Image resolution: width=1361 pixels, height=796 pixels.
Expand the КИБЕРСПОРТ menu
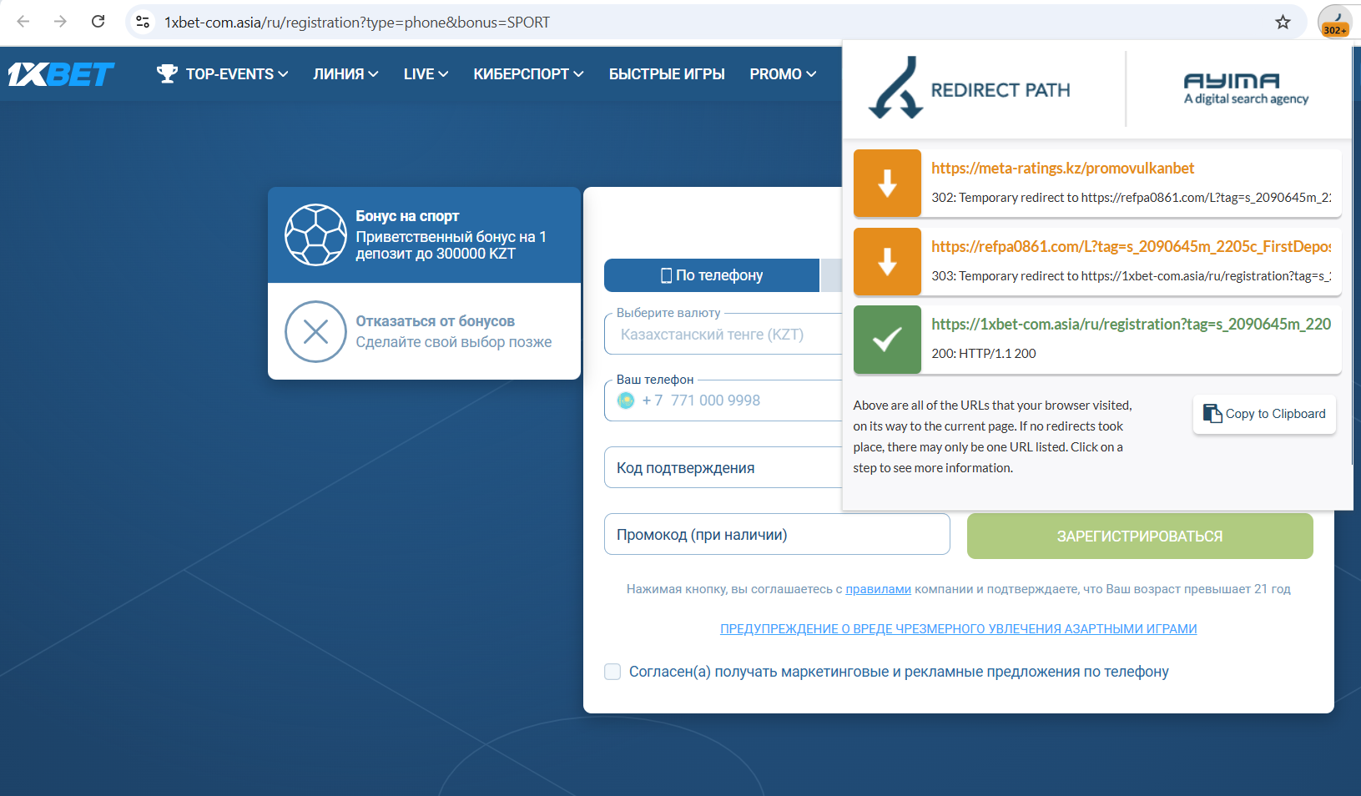click(528, 74)
